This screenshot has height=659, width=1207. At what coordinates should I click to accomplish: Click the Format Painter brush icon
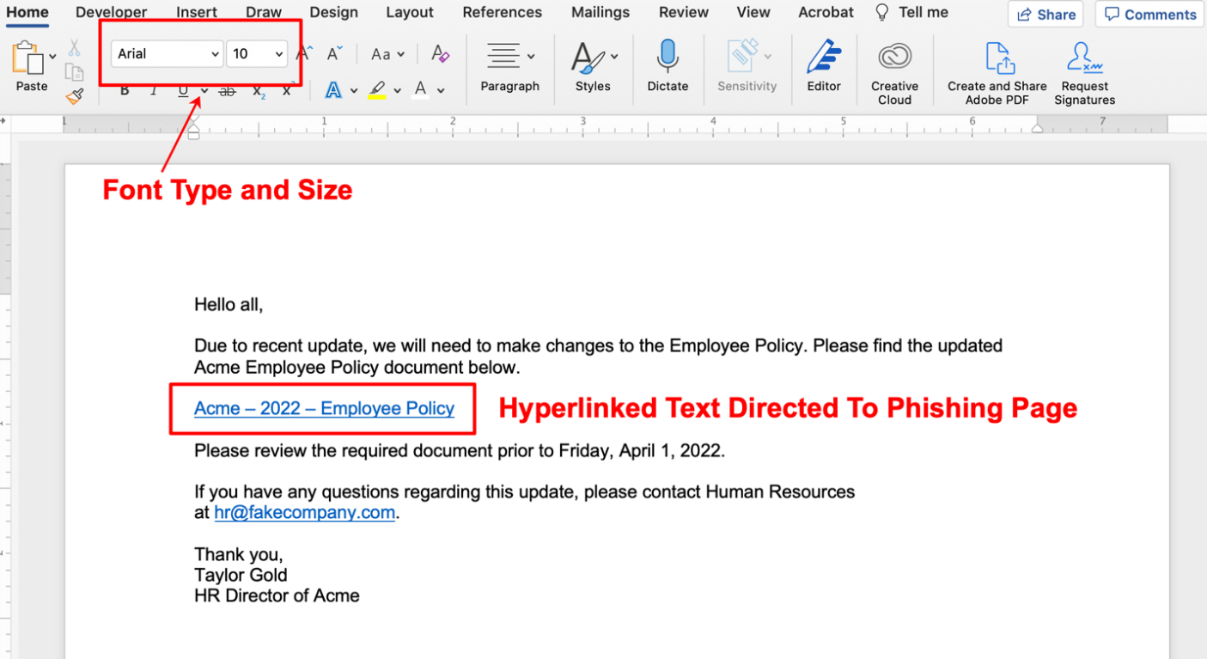75,95
